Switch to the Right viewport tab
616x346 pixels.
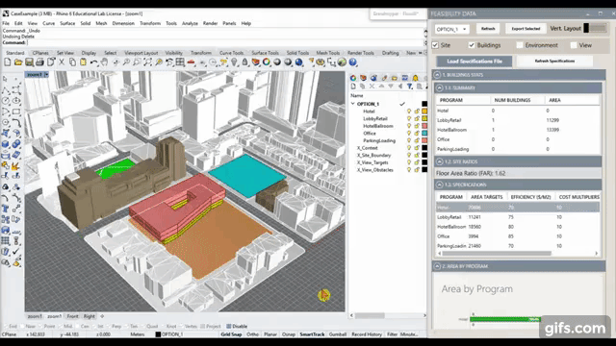click(x=90, y=316)
